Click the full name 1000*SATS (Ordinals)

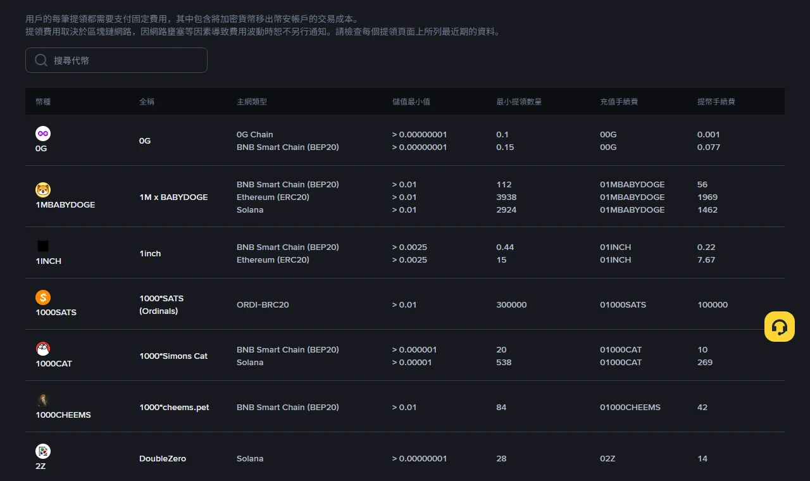pos(161,304)
